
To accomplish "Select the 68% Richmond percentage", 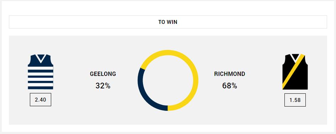I will pos(229,86).
